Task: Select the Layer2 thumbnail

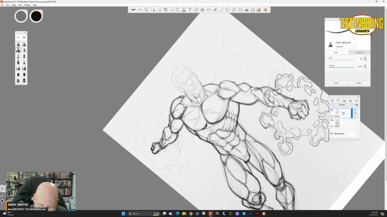Action: 338,112
